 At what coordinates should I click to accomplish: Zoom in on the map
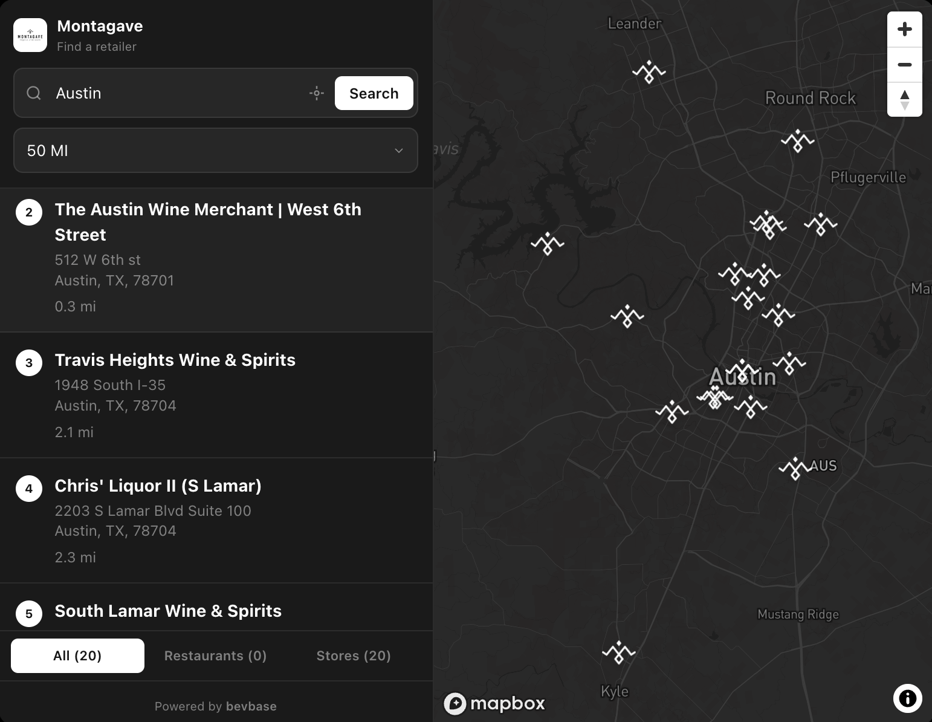point(905,29)
